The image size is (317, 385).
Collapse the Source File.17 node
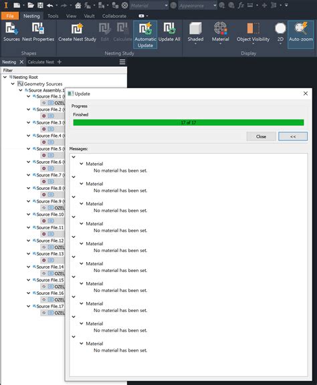point(29,306)
